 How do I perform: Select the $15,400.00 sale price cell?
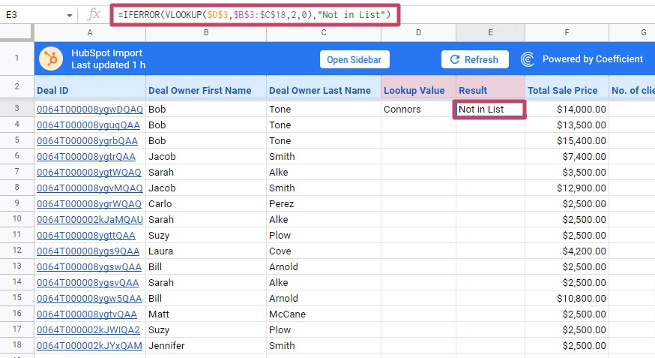tap(566, 141)
